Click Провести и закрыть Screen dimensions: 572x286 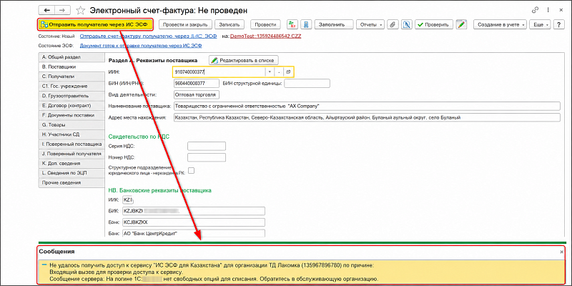click(x=185, y=24)
